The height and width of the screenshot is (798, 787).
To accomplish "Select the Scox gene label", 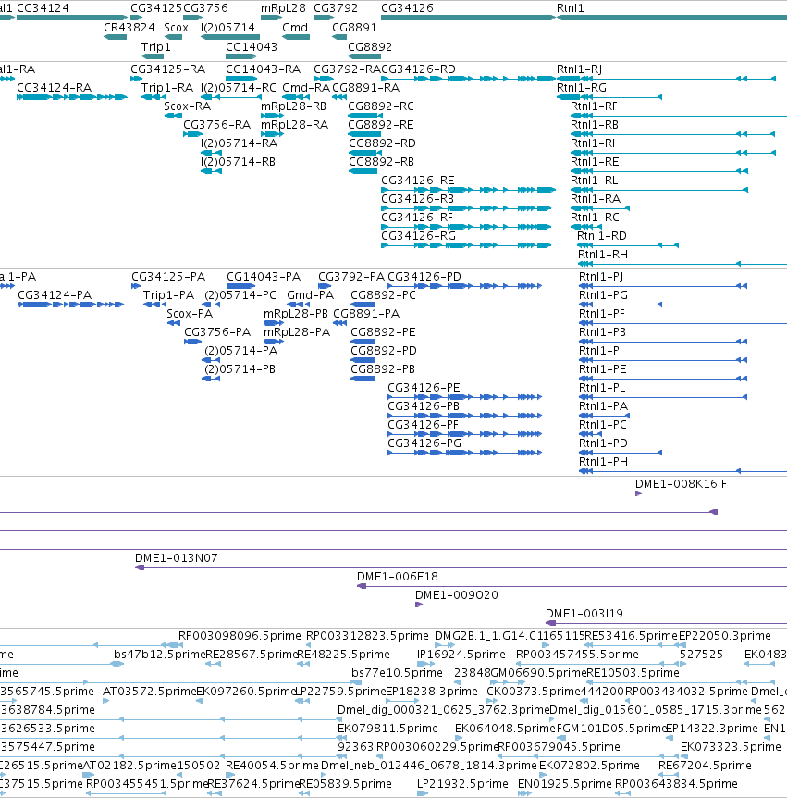I will coord(176,28).
